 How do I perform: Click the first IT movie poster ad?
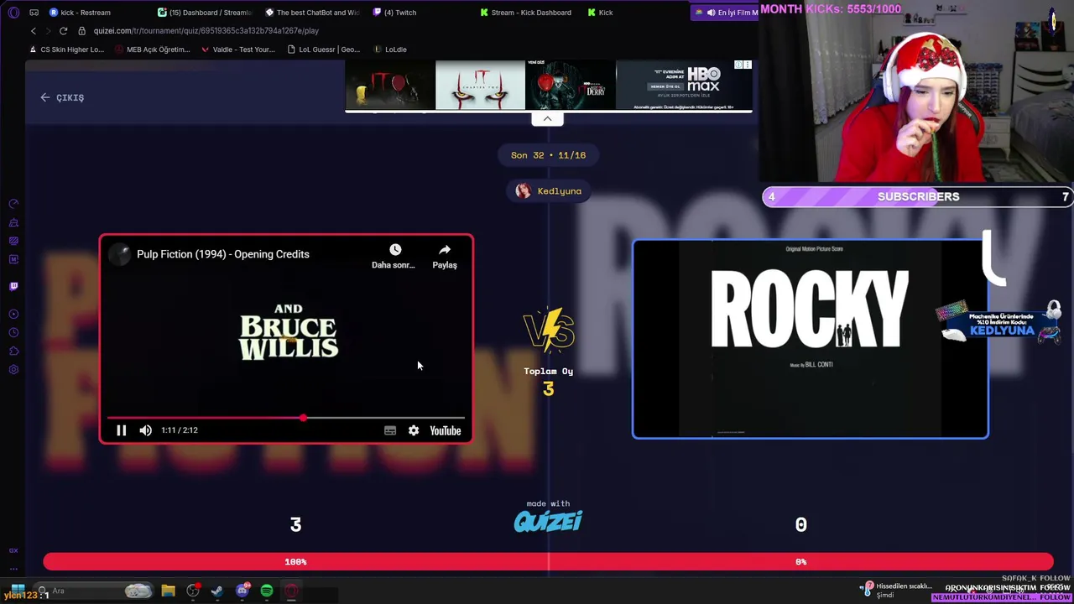pyautogui.click(x=390, y=85)
